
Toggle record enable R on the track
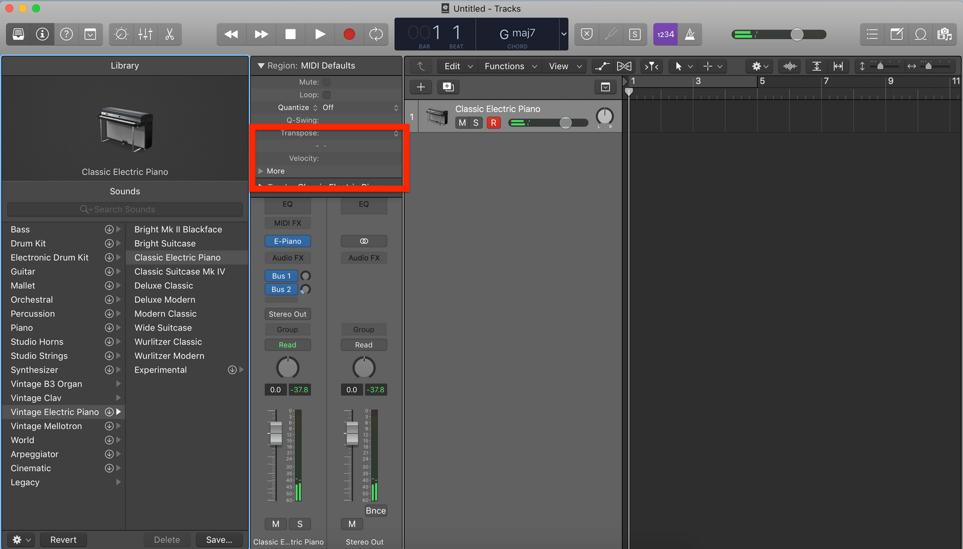[x=494, y=123]
